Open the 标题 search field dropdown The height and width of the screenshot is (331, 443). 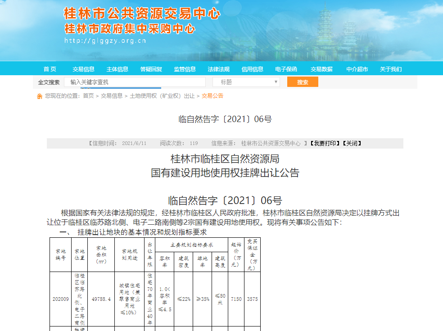coord(246,82)
